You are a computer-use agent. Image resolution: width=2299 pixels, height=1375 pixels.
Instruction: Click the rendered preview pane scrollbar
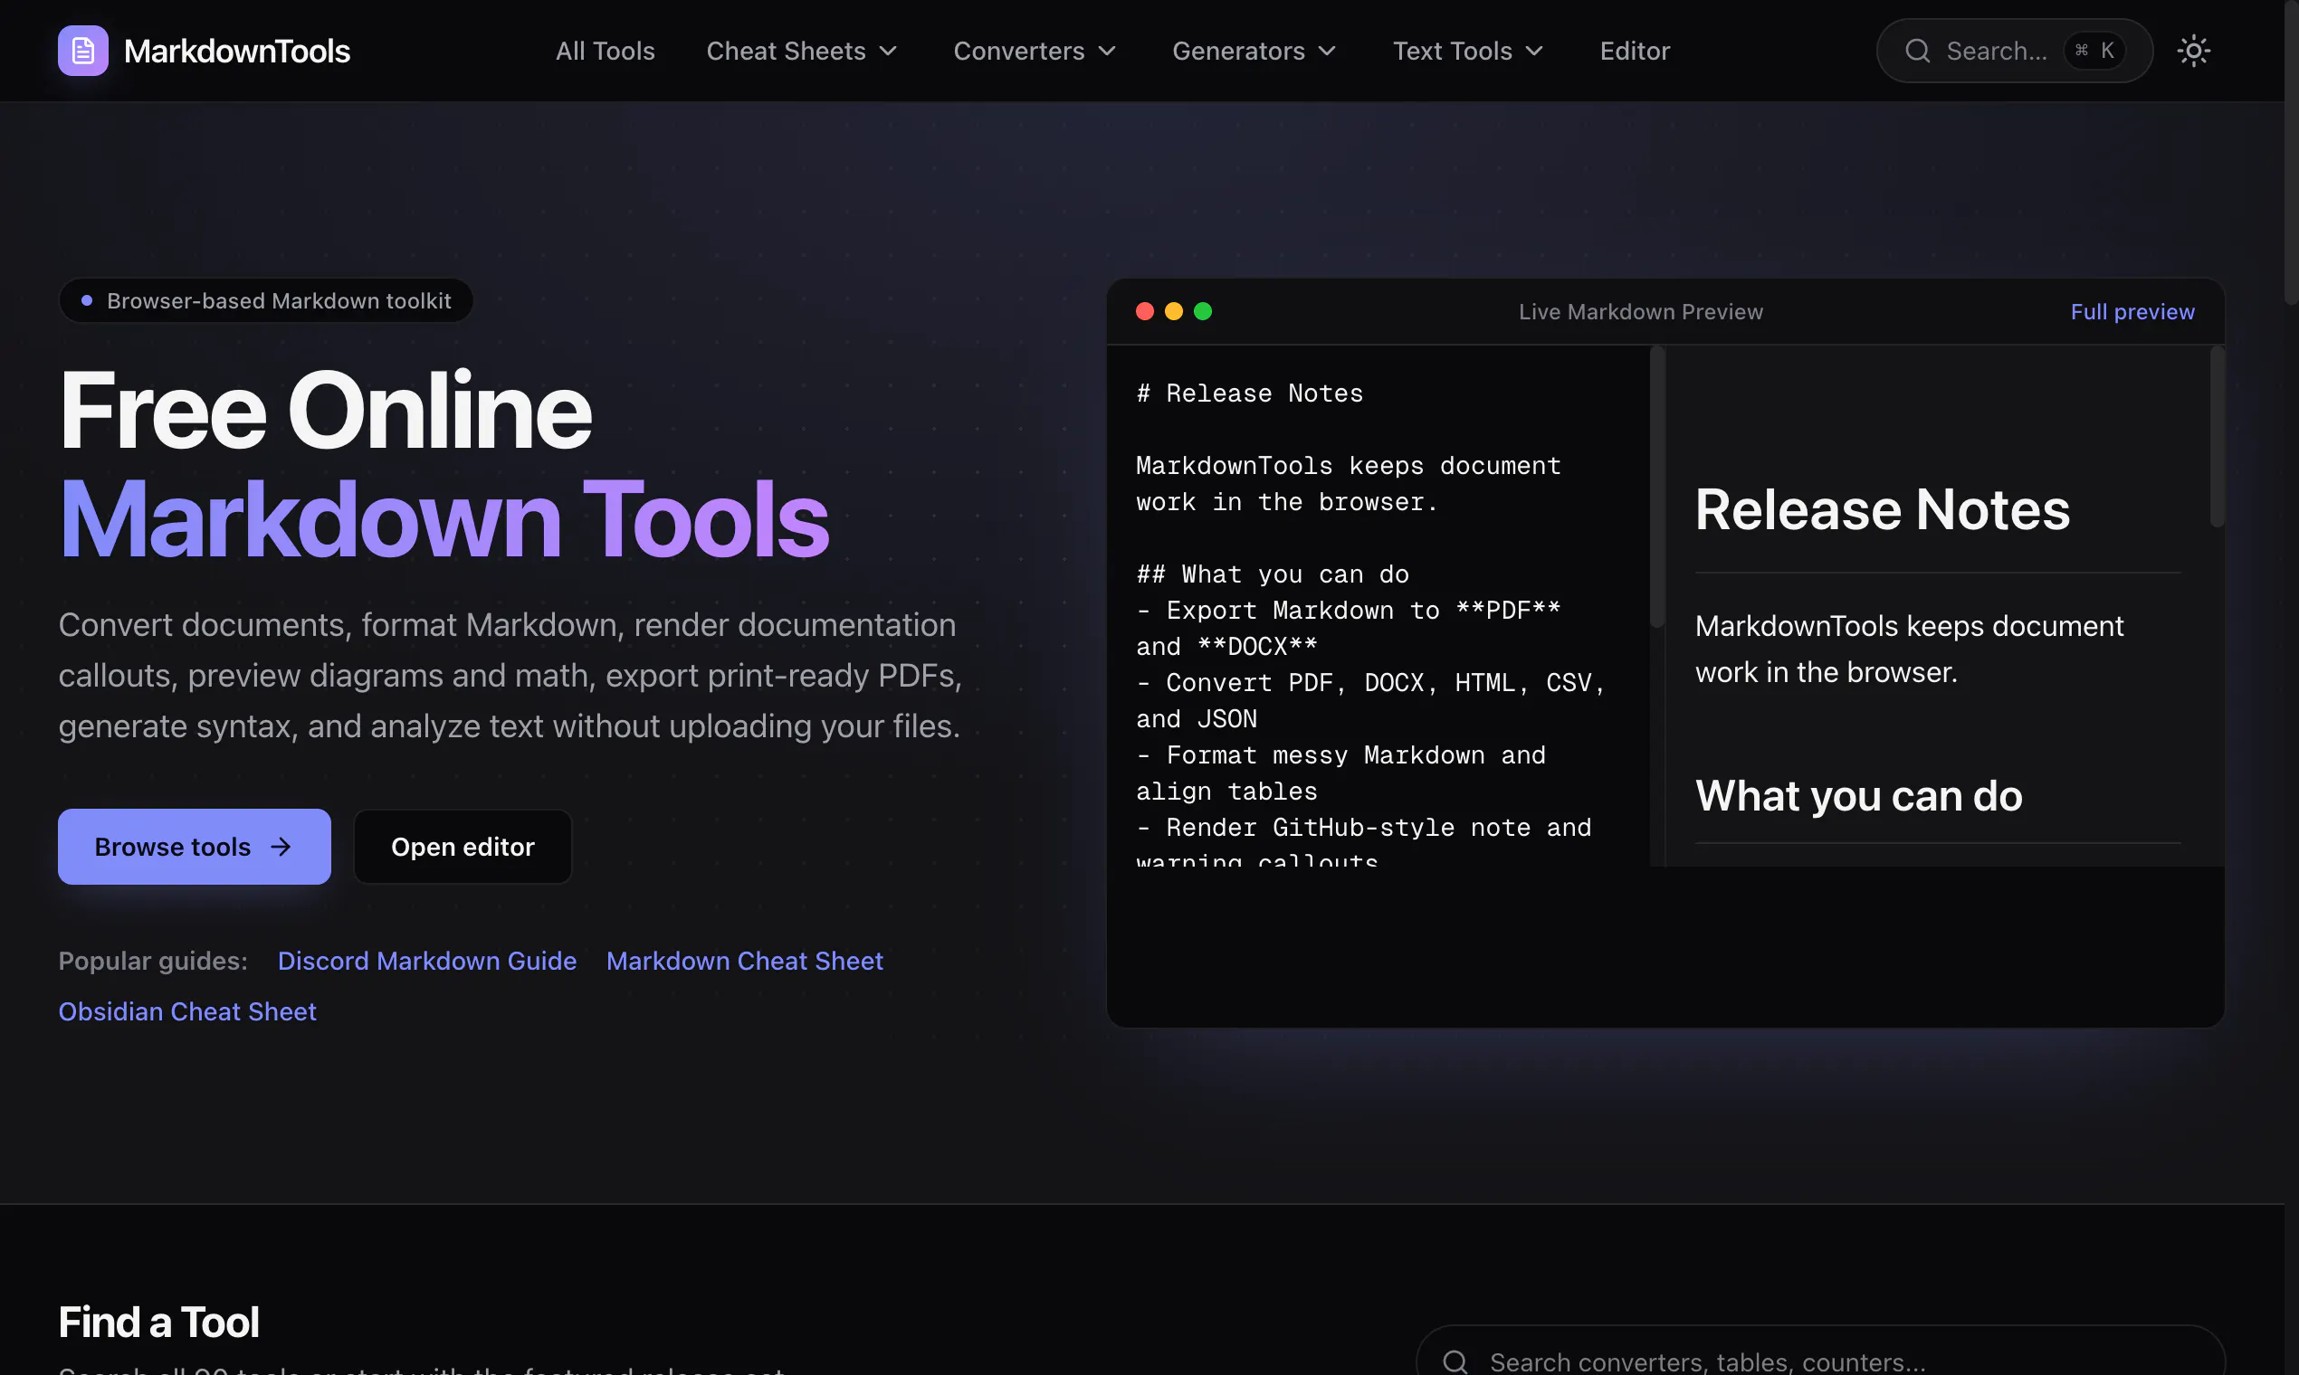pos(2217,437)
